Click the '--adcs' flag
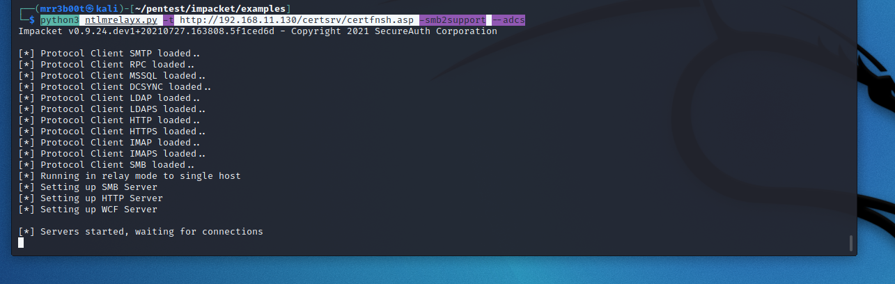The width and height of the screenshot is (895, 284). [508, 20]
